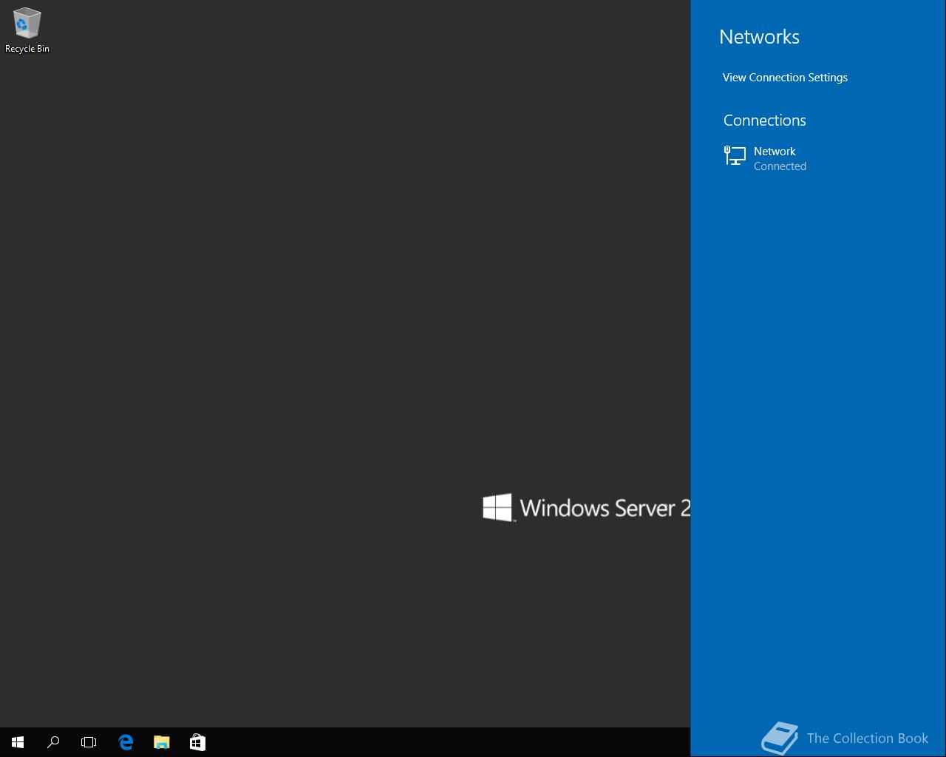Open the Recycle Bin desktop icon
Viewport: 946px width, 757px height.
tap(27, 30)
